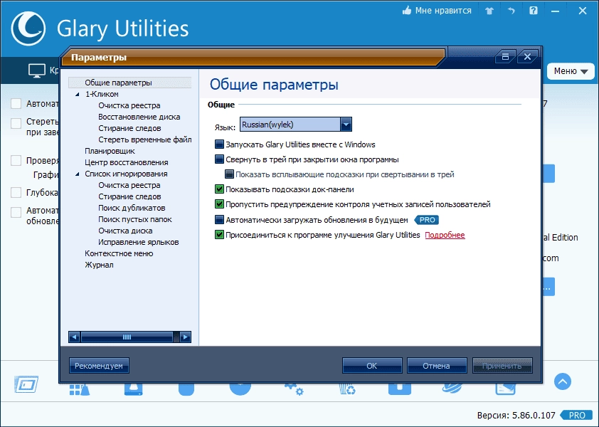Enable Запускать Glary Utilities вместе с Windows
Image resolution: width=599 pixels, height=427 pixels.
point(219,144)
